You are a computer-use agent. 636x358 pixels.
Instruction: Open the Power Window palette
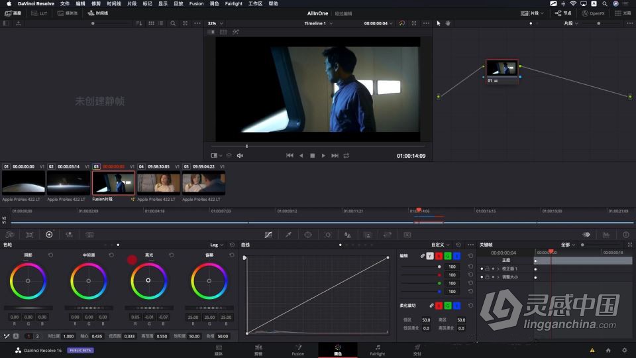(x=308, y=235)
